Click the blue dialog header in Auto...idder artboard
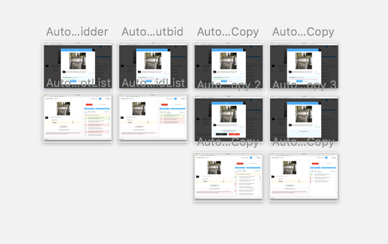 78,50
